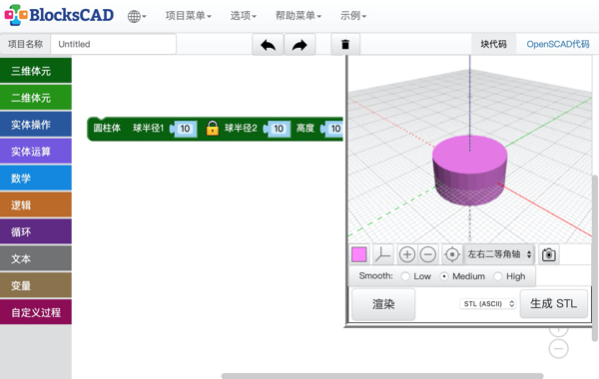Open the 示例 examples menu

[353, 16]
